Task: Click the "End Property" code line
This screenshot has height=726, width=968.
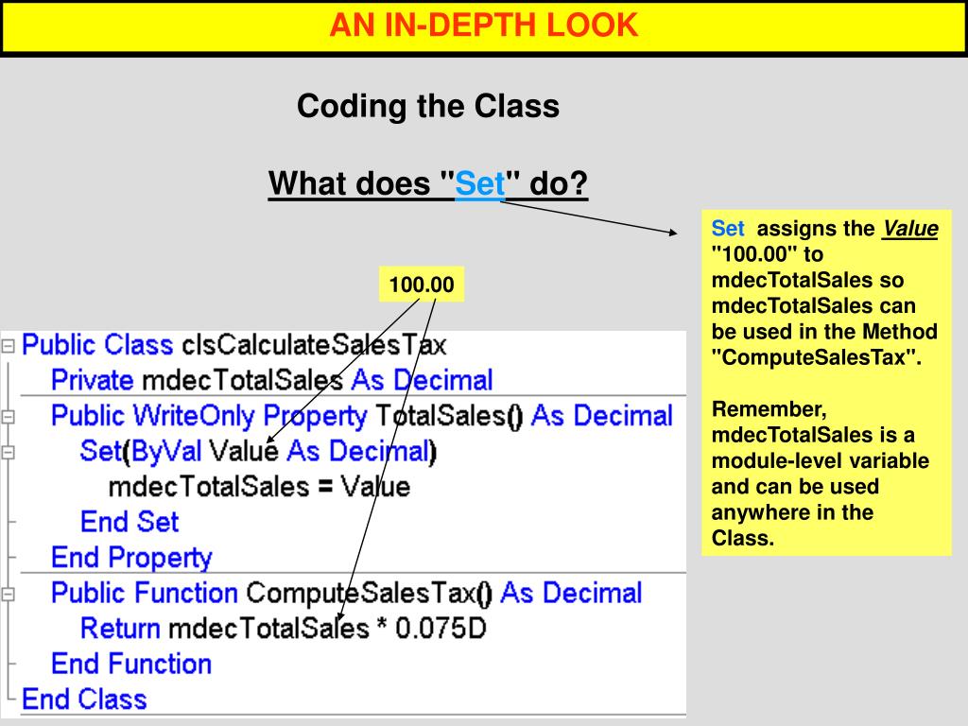Action: point(131,558)
